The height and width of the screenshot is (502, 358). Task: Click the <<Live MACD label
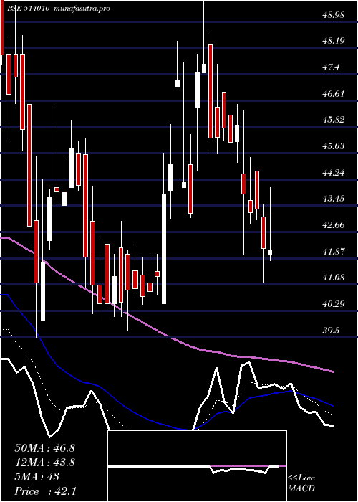click(301, 483)
